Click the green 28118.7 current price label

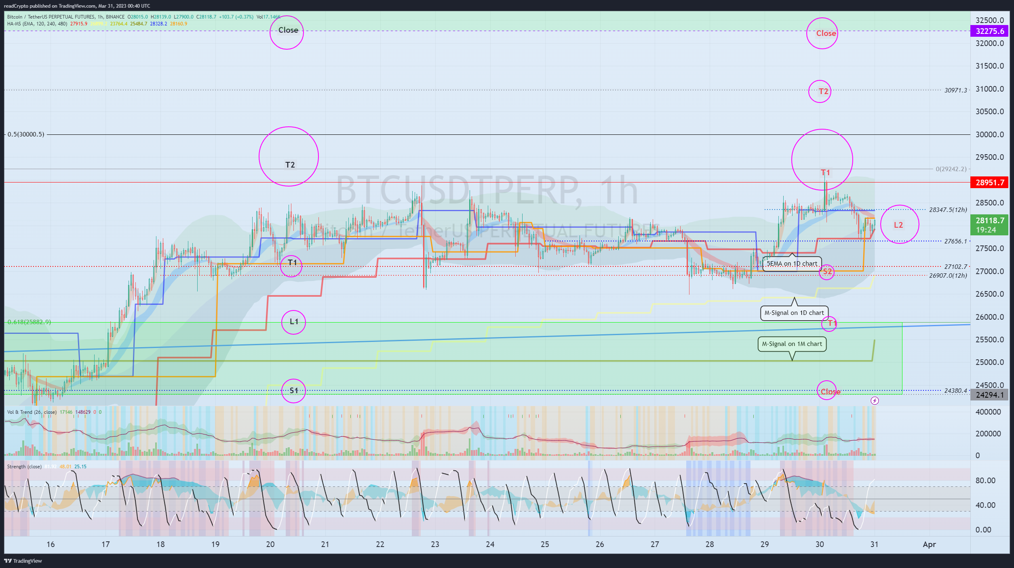click(989, 225)
